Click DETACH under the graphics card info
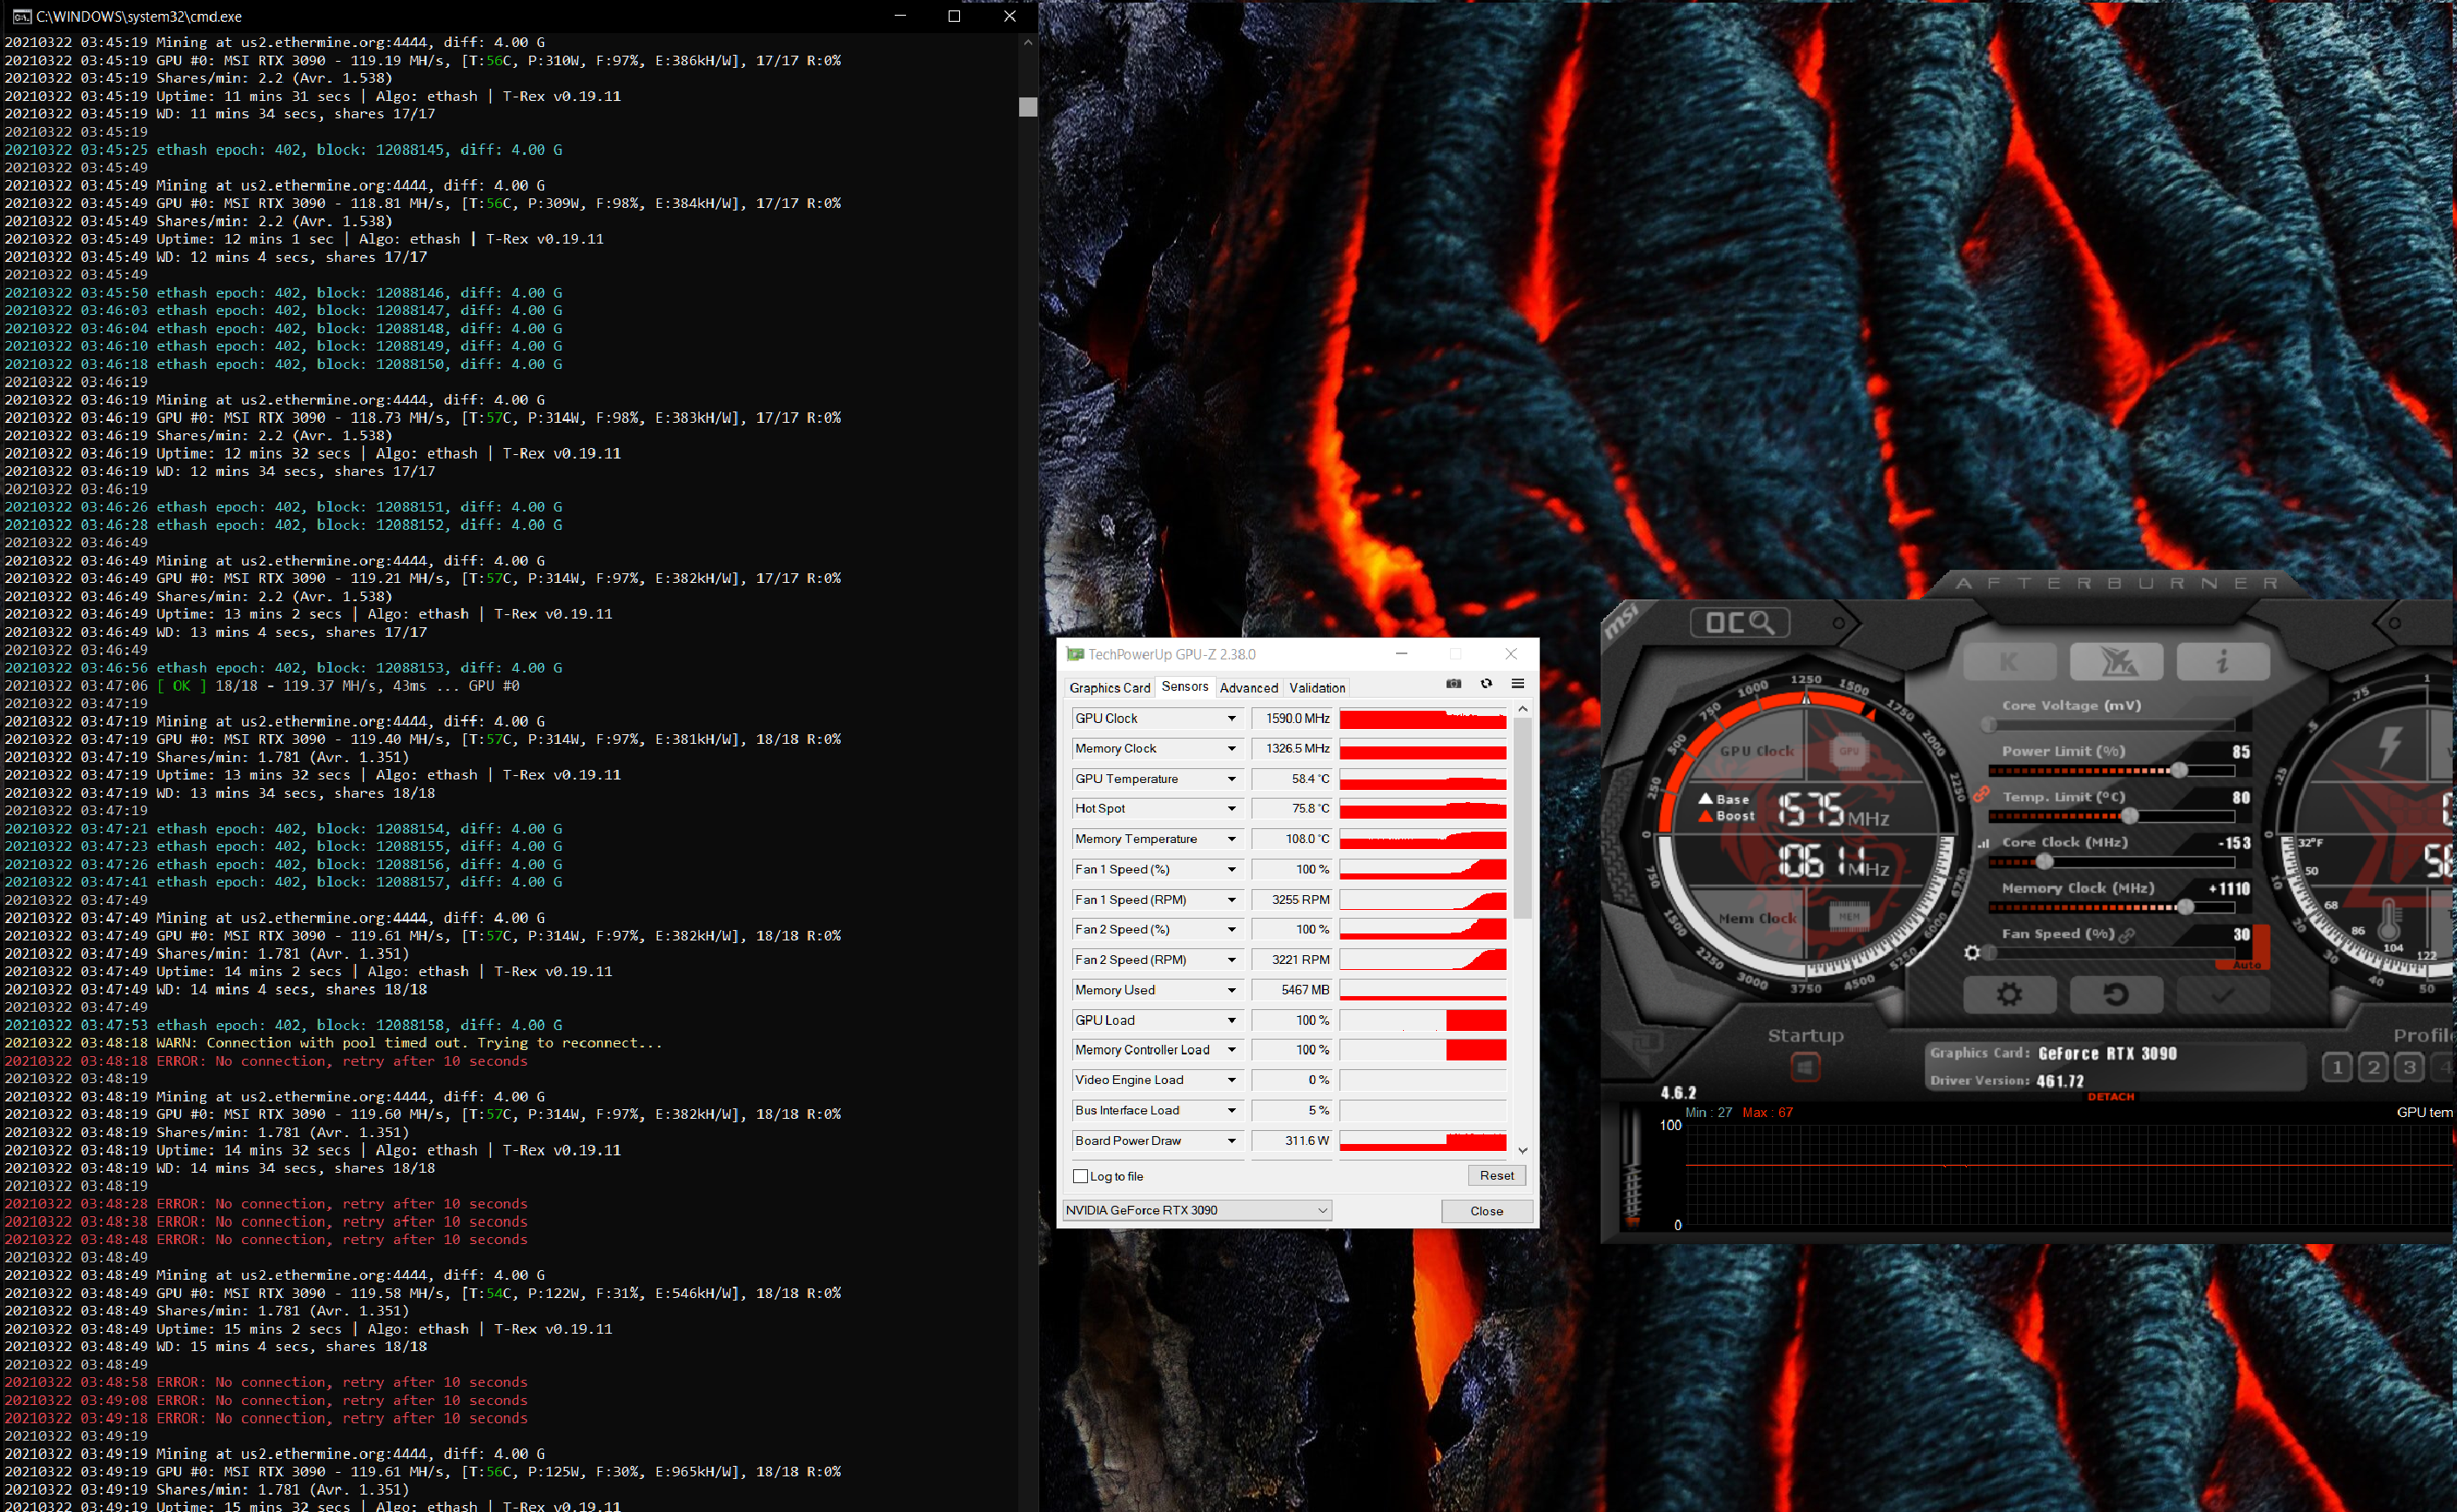This screenshot has height=1512, width=2457. (x=2111, y=1097)
